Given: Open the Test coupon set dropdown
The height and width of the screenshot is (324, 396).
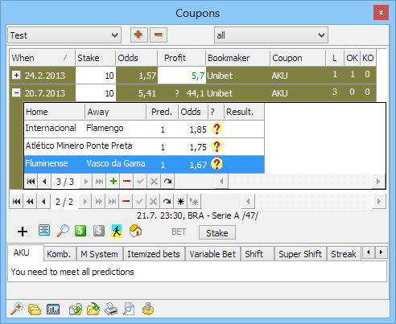Looking at the screenshot, I should 64,35.
